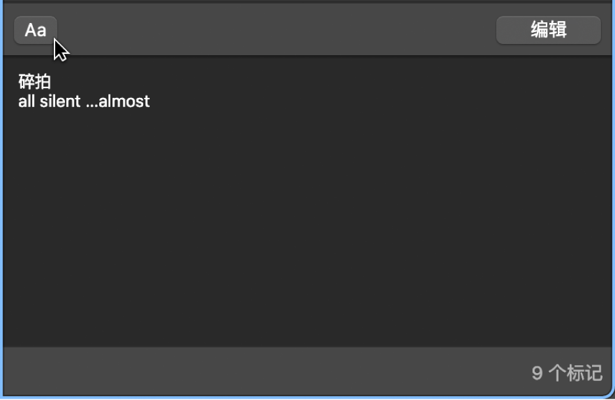Click the 标记 text in the footer
This screenshot has width=615, height=400.
coord(584,373)
